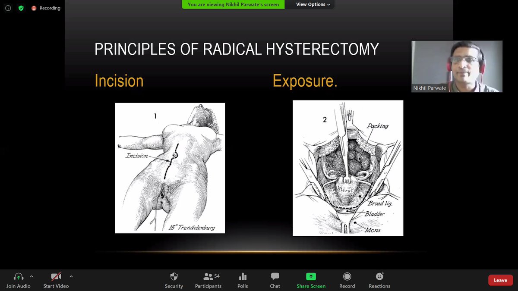Click the Exposure illustration on the slide
518x291 pixels.
[x=348, y=168]
